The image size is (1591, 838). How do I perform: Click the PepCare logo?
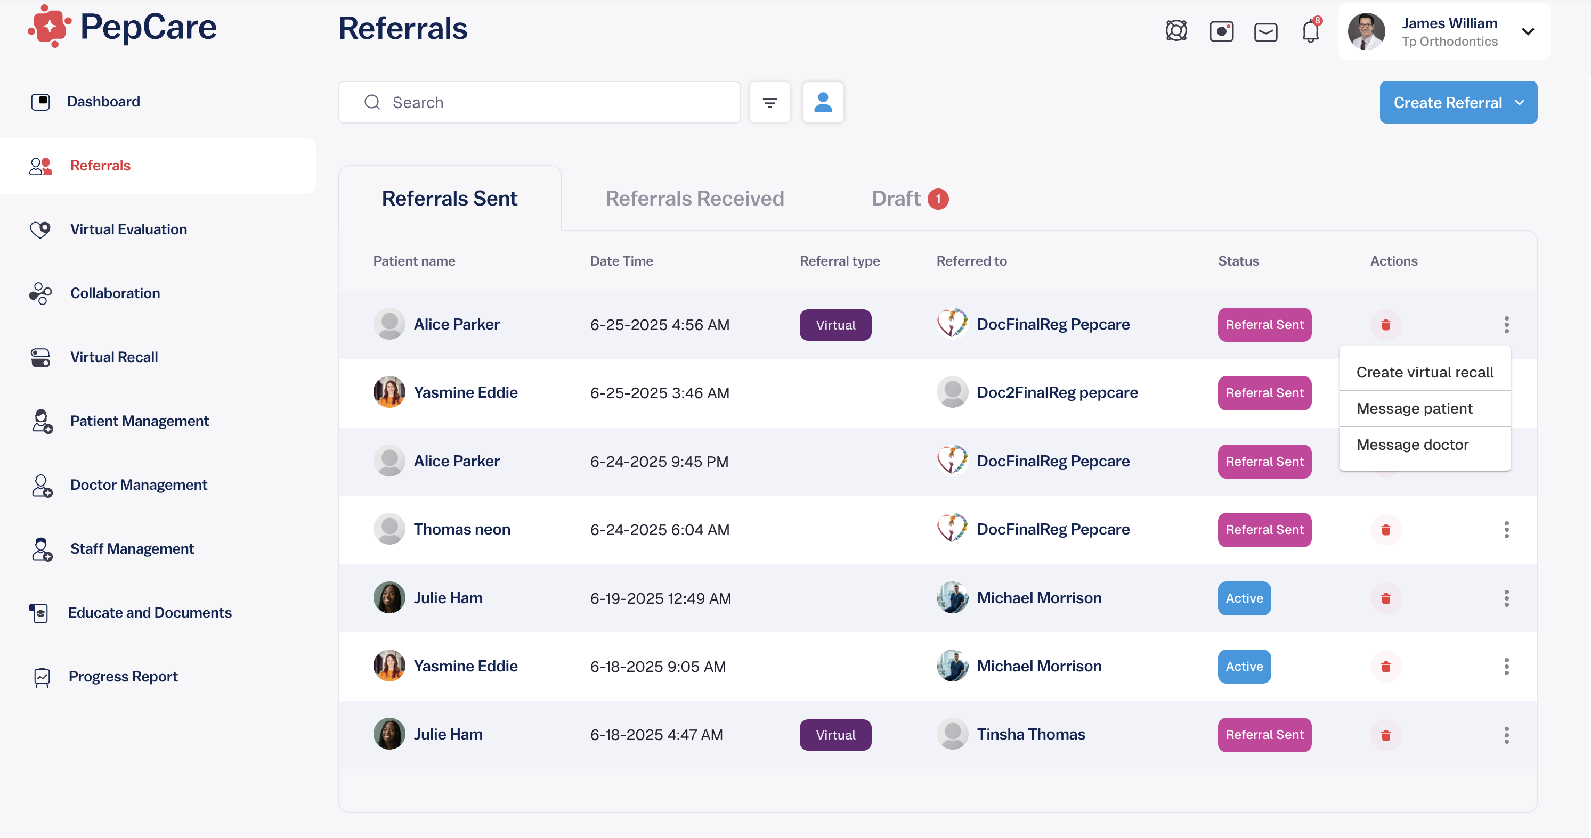pos(123,27)
